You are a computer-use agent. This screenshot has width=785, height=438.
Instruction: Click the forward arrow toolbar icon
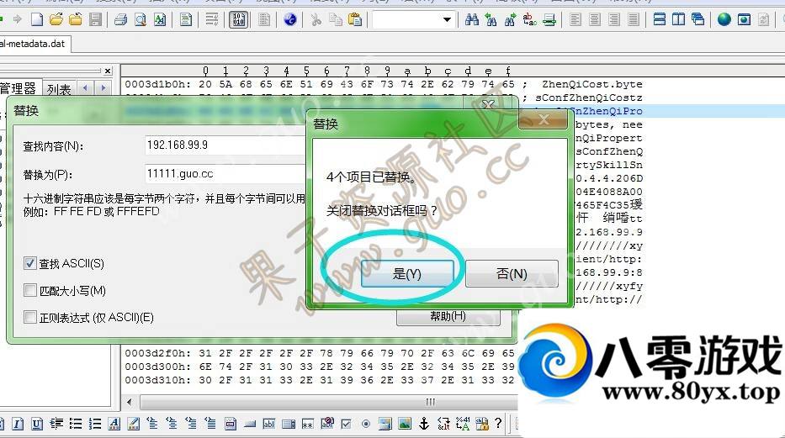click(18, 19)
